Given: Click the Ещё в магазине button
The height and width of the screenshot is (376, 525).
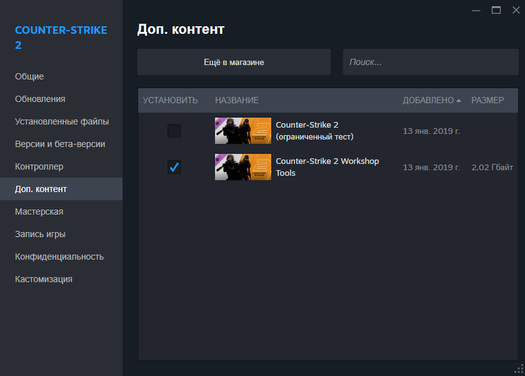Looking at the screenshot, I should [x=234, y=62].
